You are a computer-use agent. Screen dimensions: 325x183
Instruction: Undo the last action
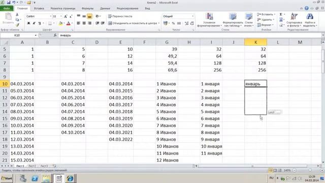pos(14,3)
